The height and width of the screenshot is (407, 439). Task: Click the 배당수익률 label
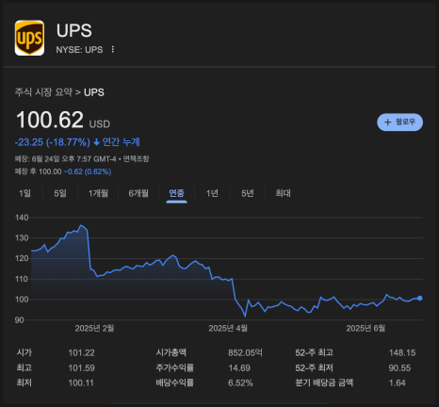pyautogui.click(x=175, y=383)
